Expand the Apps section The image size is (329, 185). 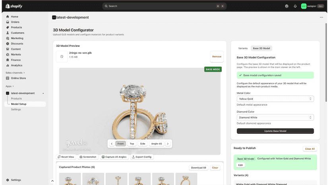click(x=10, y=86)
